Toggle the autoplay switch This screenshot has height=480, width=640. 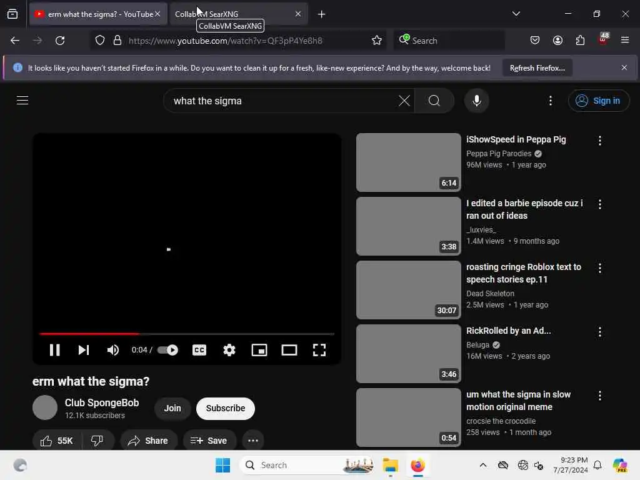pyautogui.click(x=167, y=350)
